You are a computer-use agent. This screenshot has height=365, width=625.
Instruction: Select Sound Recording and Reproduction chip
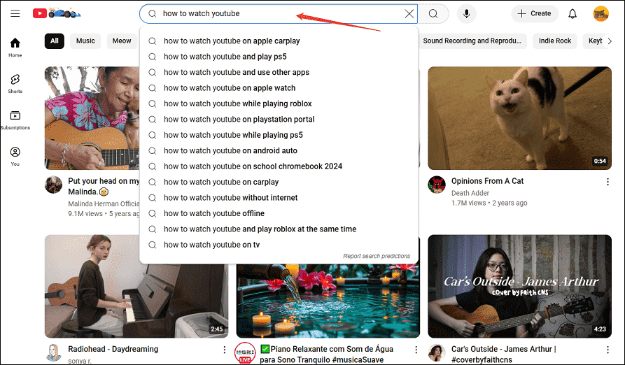pos(472,41)
